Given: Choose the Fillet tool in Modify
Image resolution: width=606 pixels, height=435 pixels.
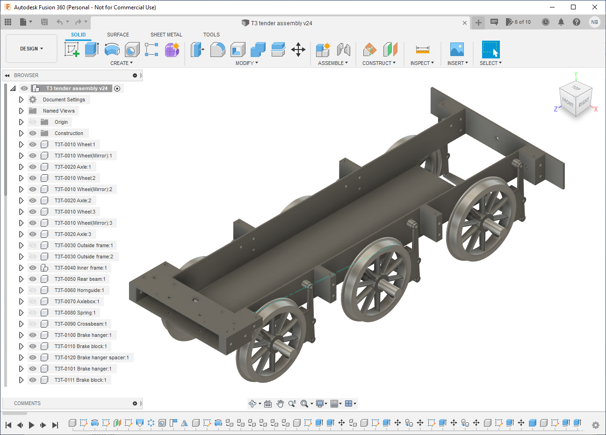Looking at the screenshot, I should click(217, 50).
